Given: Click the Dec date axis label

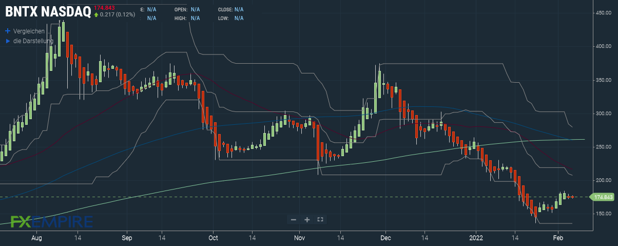Looking at the screenshot, I should point(386,238).
